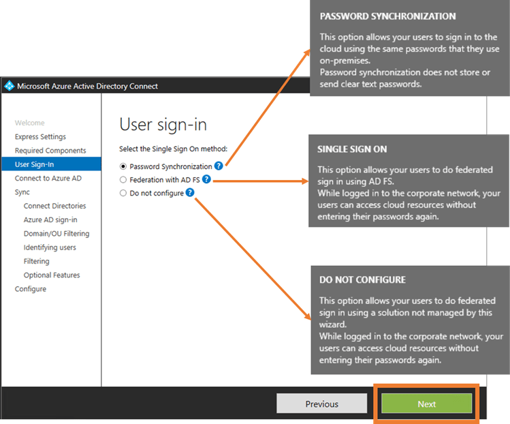The image size is (510, 424).
Task: Select User Sign-In in the sidebar
Action: point(51,164)
